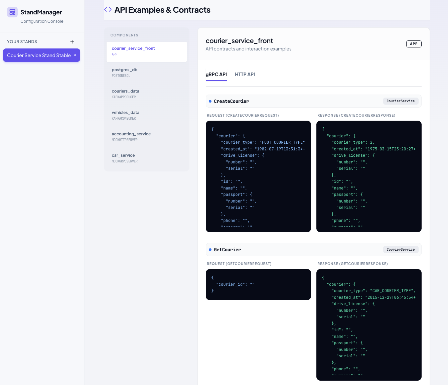This screenshot has height=385, width=448.
Task: Click the plus icon to add a new stand
Action: pos(72,41)
